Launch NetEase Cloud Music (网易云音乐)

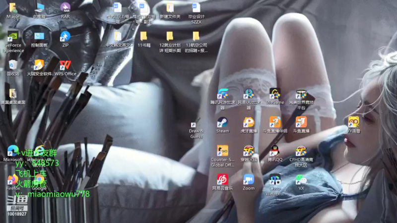pyautogui.click(x=222, y=182)
